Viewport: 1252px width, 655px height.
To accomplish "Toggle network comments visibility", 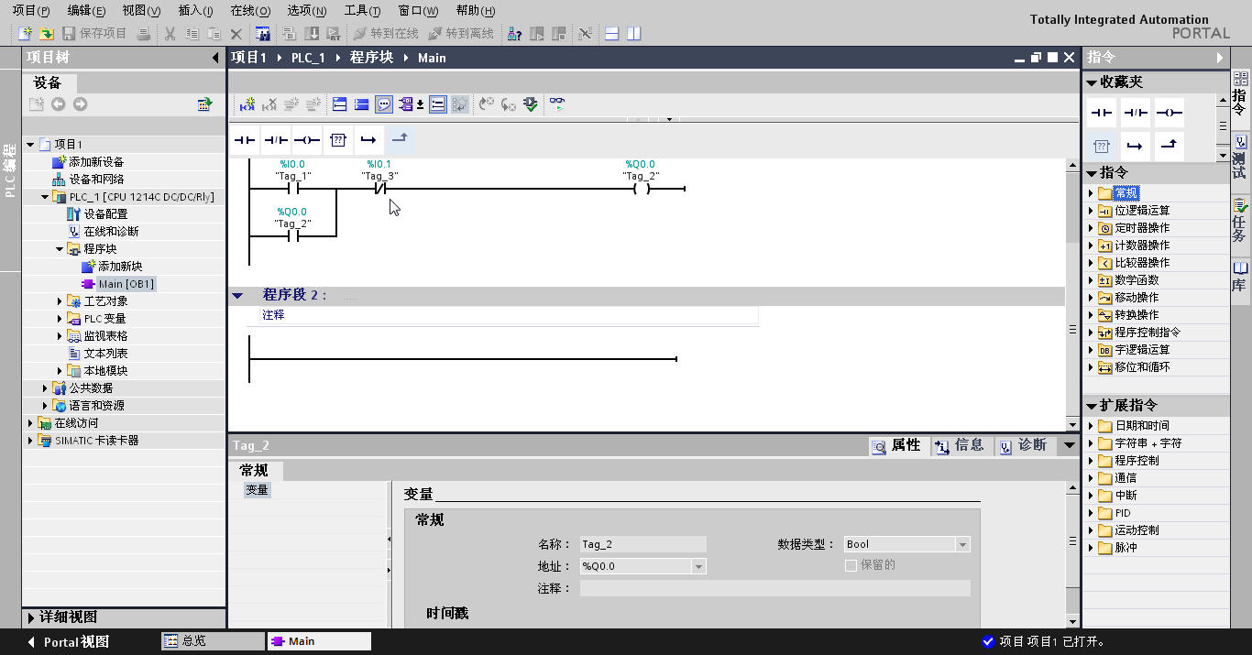I will point(384,104).
